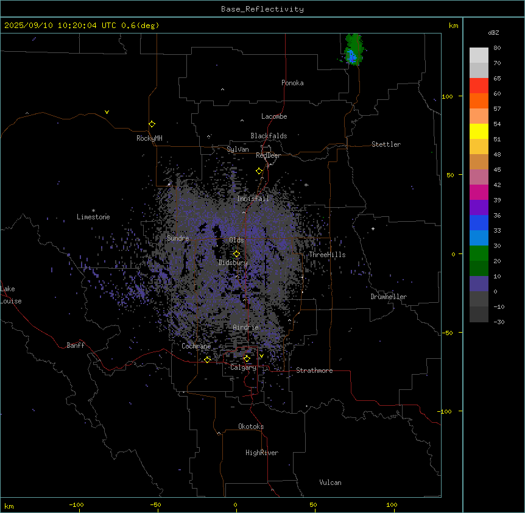525x513 pixels.
Task: Click the Airdrie city label
Action: coord(246,327)
